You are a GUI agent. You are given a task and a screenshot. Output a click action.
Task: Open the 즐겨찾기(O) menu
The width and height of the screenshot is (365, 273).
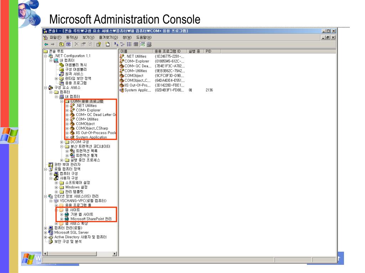click(108, 37)
